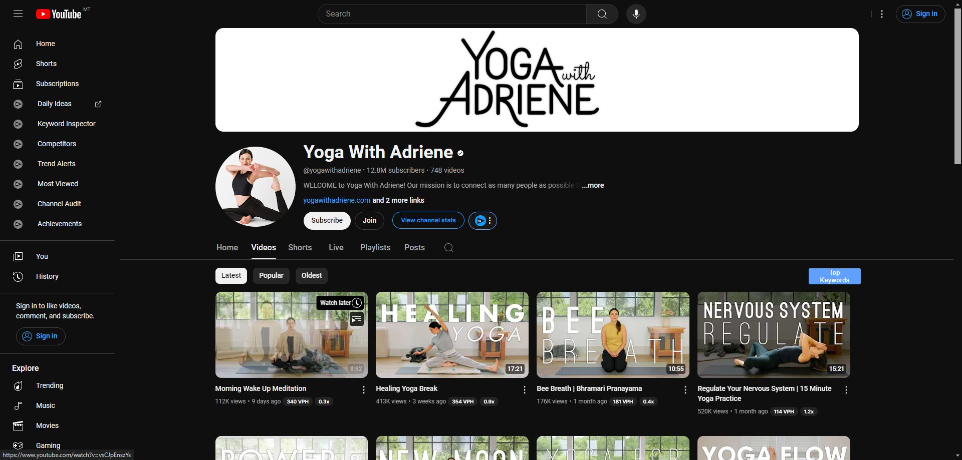Sort videos by Oldest

(x=311, y=276)
